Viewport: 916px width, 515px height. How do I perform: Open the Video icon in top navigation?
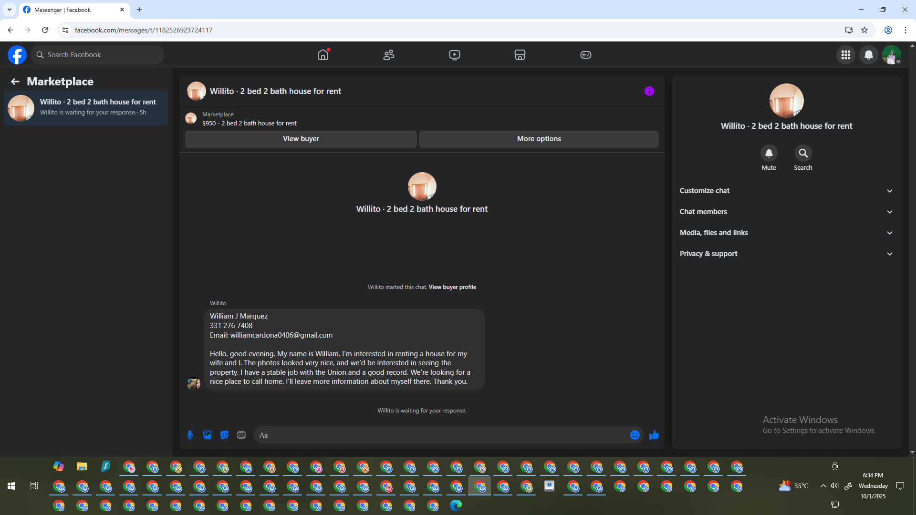[x=455, y=55]
